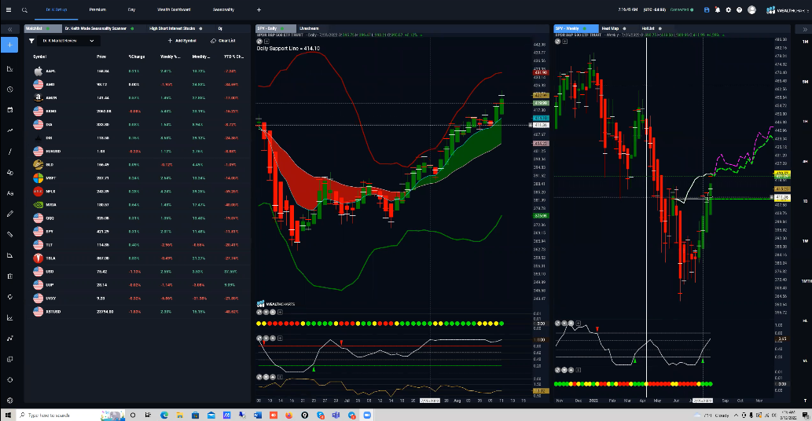
Task: Click the Clear List button
Action: [223, 41]
